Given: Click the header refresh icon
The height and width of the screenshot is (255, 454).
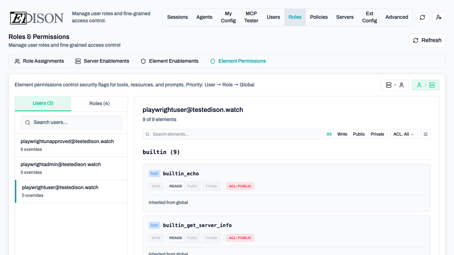Looking at the screenshot, I should click(422, 17).
